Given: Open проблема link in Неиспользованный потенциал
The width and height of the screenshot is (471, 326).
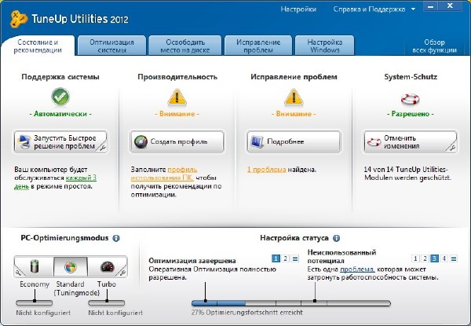Looking at the screenshot, I should (357, 269).
